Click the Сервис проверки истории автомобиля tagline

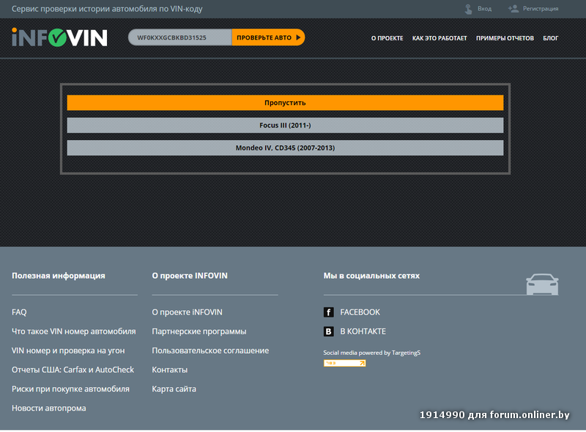[107, 9]
